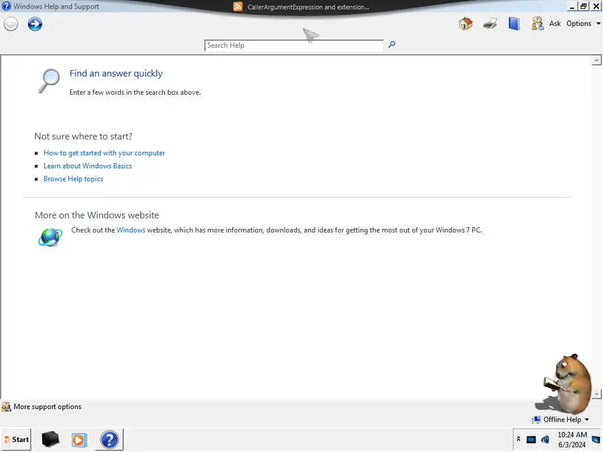Follow the 'Windows' website link
The width and height of the screenshot is (603, 452).
131,230
